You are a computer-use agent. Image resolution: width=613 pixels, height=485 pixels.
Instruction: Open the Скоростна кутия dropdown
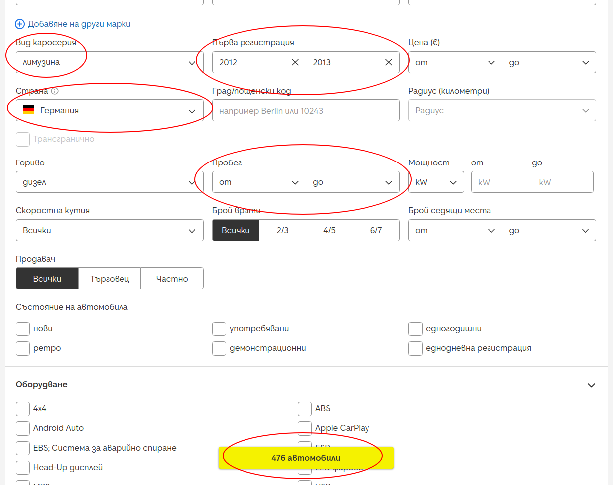click(110, 231)
